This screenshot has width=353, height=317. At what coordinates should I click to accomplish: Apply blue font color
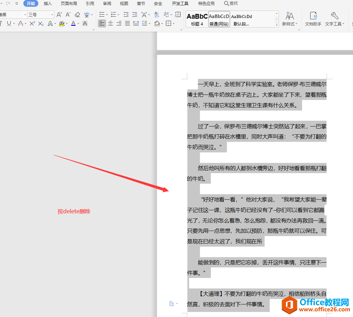(73, 24)
